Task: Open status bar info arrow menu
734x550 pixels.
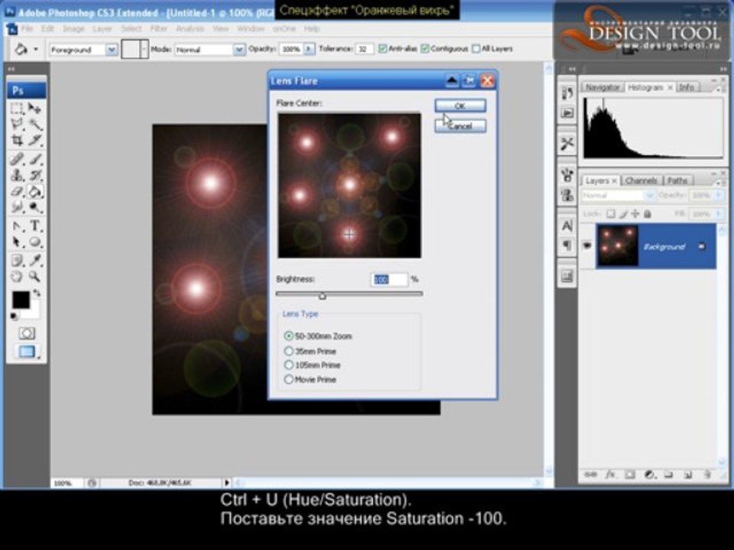Action: click(227, 483)
